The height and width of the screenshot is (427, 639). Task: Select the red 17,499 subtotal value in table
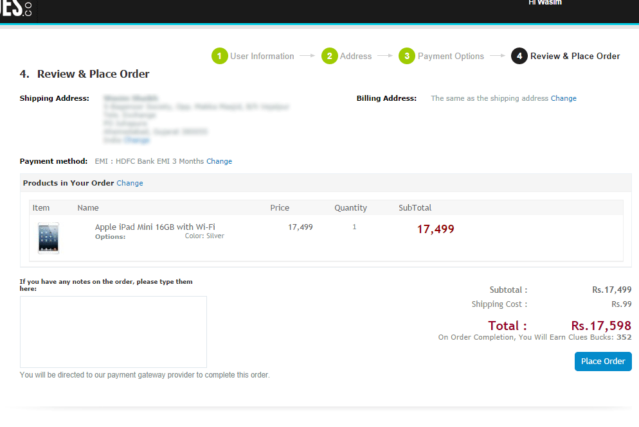pyautogui.click(x=435, y=229)
